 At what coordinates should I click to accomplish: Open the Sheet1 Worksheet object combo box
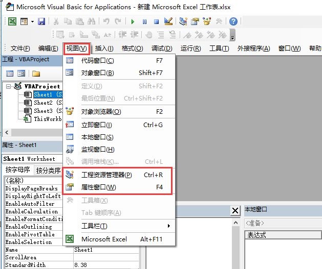click(x=32, y=159)
